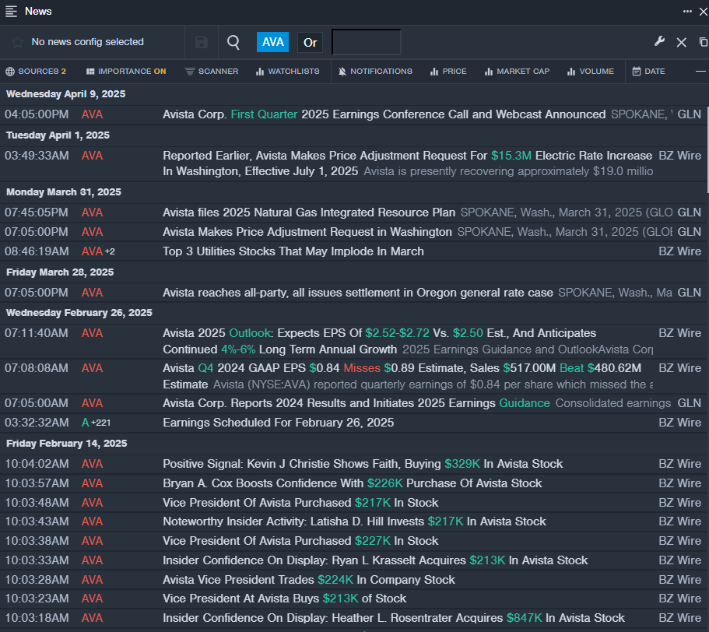Image resolution: width=709 pixels, height=632 pixels.
Task: Toggle the Importance ON filter
Action: tap(126, 72)
